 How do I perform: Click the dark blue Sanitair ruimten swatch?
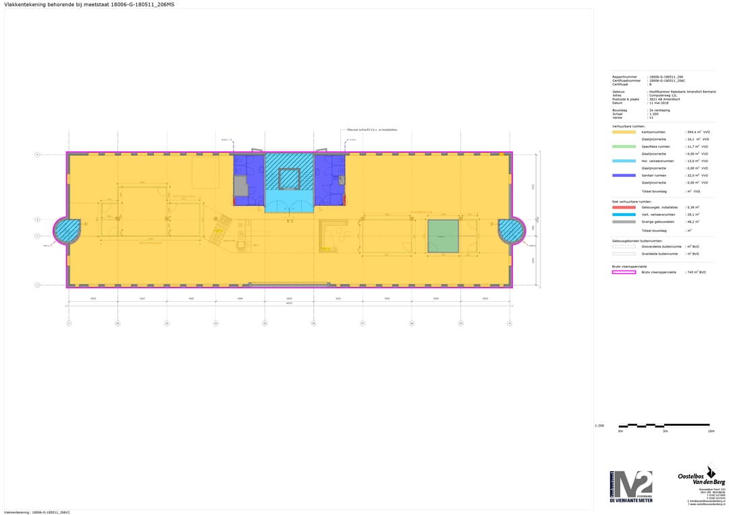624,175
